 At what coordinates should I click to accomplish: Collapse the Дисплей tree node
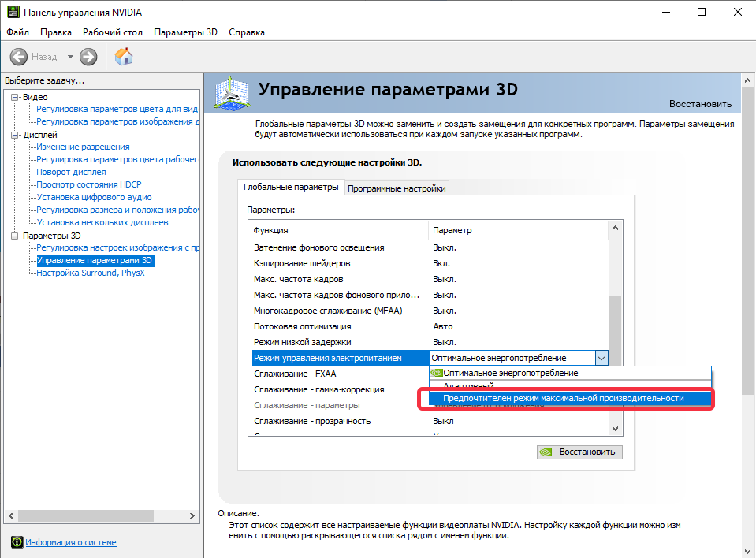tap(14, 135)
